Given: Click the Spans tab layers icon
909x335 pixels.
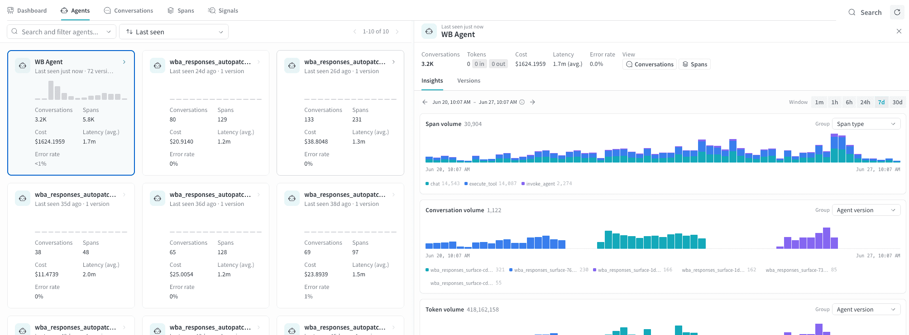Looking at the screenshot, I should [x=171, y=10].
